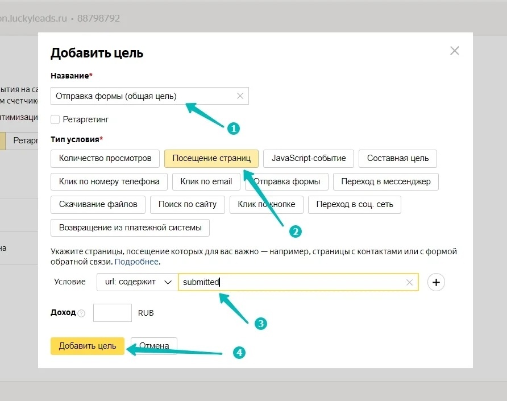Open the url: содержит condition dropdown
The height and width of the screenshot is (401, 507).
point(138,282)
